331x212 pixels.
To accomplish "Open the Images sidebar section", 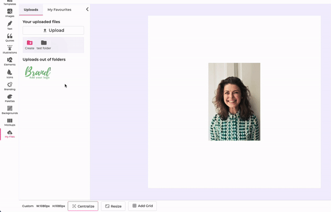I will coord(10,13).
